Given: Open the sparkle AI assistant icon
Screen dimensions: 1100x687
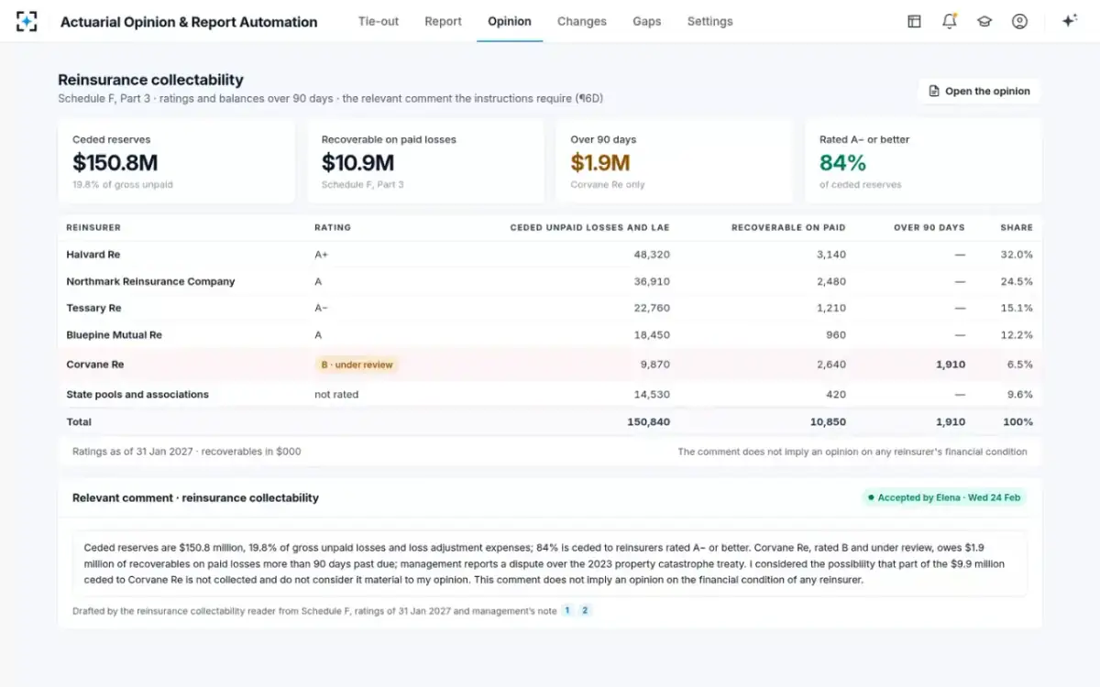Looking at the screenshot, I should pos(1069,21).
